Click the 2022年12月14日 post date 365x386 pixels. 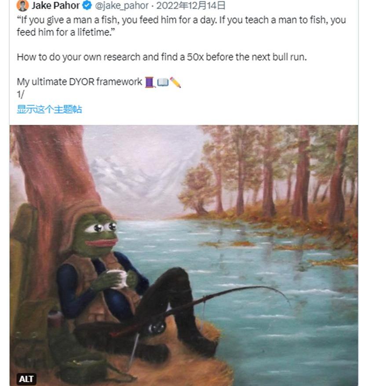coord(191,6)
